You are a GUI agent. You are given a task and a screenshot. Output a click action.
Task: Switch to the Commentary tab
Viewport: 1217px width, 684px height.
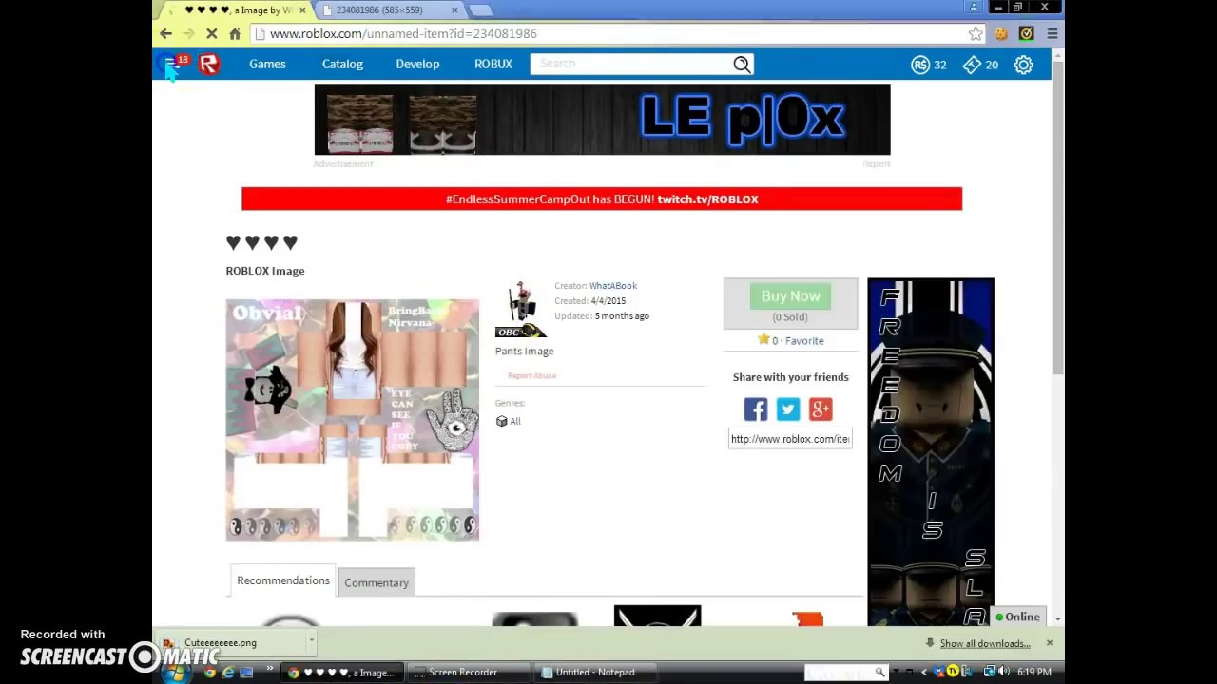pyautogui.click(x=377, y=582)
